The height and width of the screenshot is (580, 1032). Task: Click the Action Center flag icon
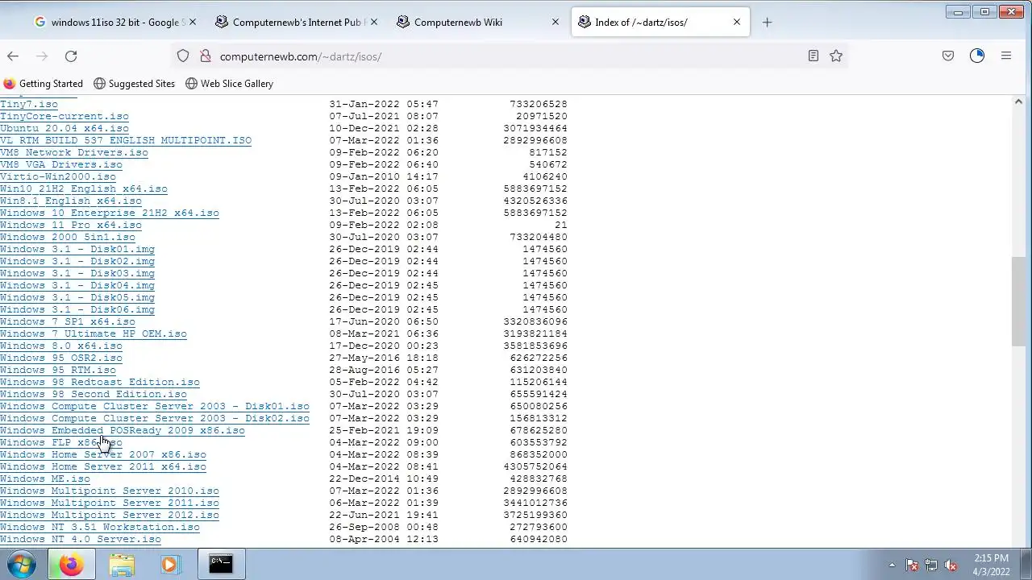(912, 565)
